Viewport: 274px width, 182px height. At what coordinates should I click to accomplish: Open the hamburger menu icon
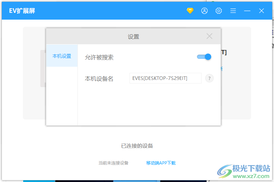233,11
